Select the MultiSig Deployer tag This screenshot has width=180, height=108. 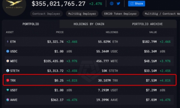pos(82,14)
